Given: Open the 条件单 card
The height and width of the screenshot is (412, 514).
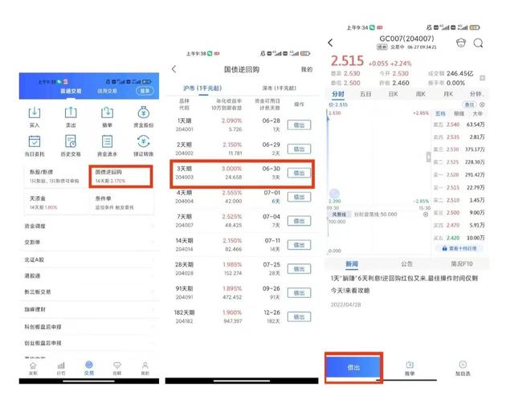Looking at the screenshot, I should (x=121, y=203).
